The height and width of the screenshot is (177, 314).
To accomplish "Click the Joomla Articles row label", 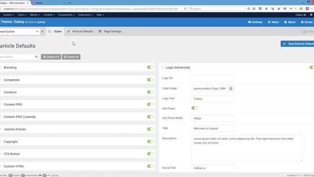I will pos(15,129).
